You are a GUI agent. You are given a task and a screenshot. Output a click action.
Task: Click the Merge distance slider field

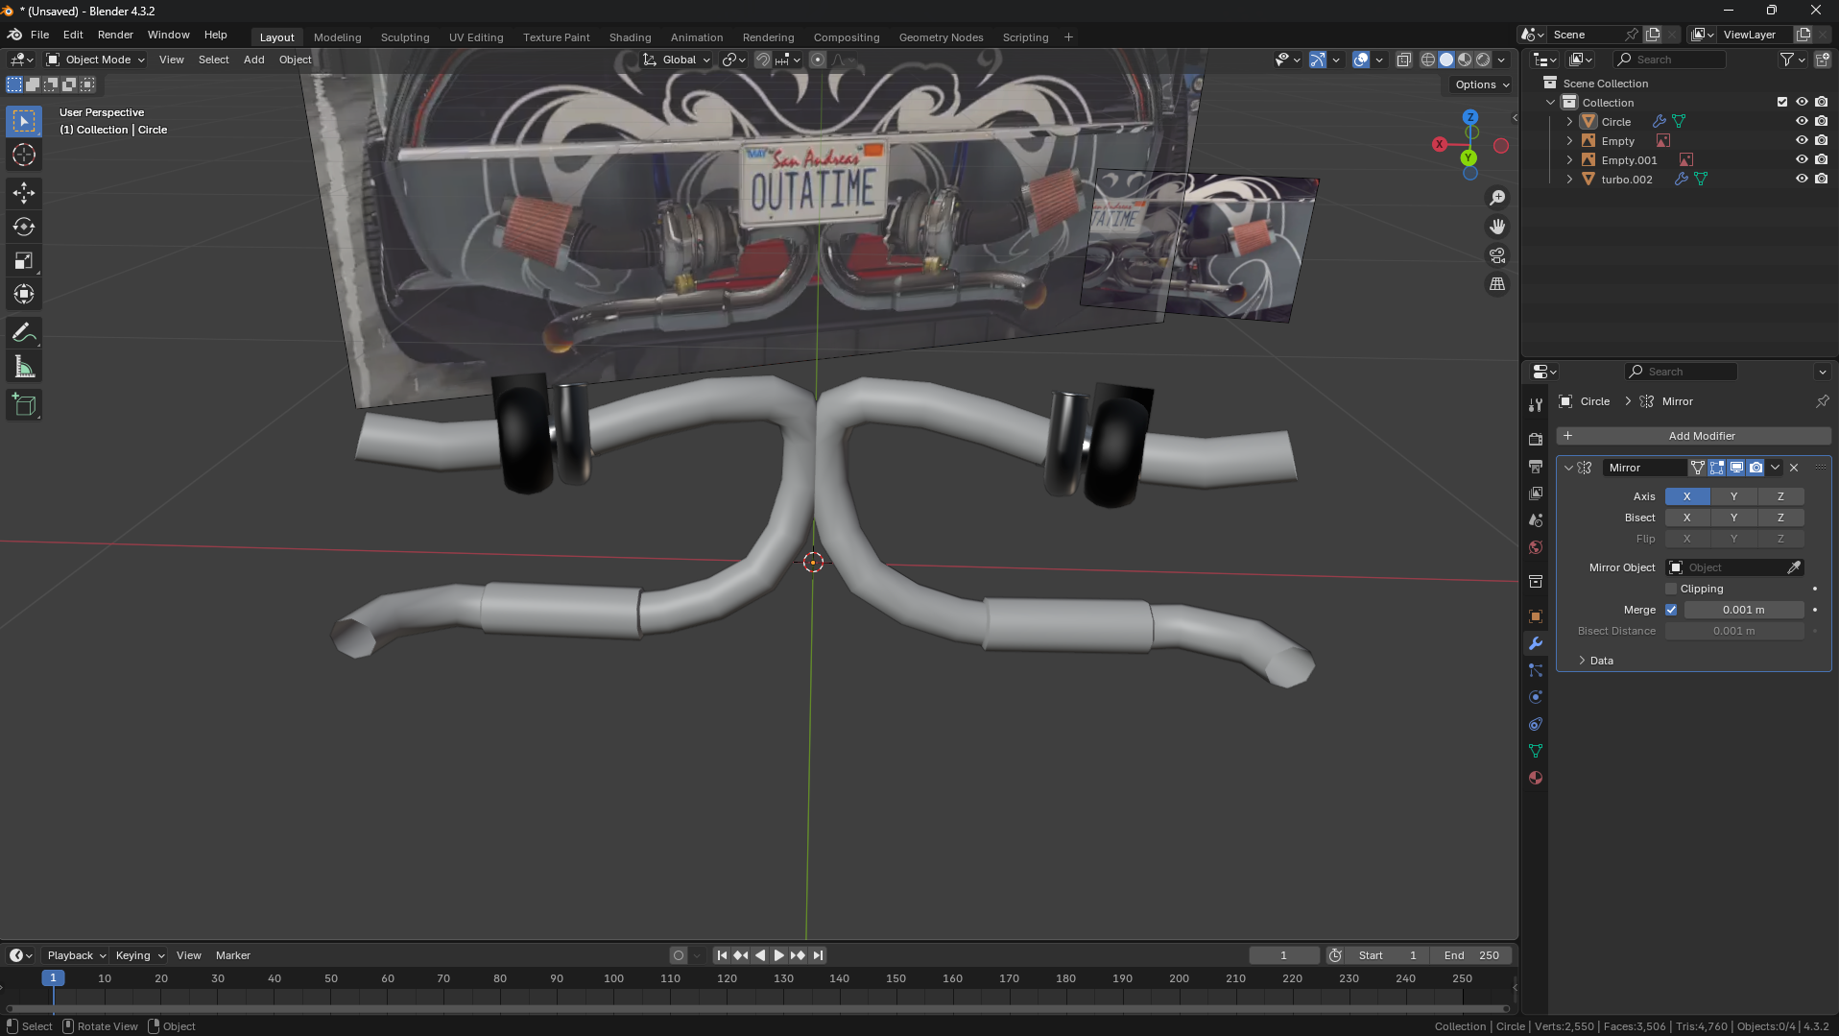click(x=1744, y=610)
